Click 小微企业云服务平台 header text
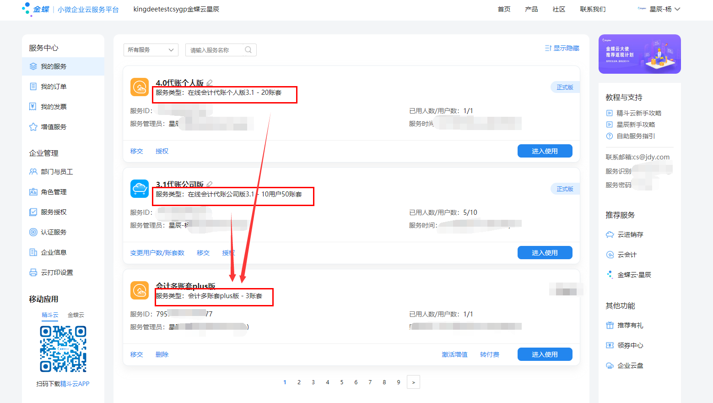 click(88, 10)
